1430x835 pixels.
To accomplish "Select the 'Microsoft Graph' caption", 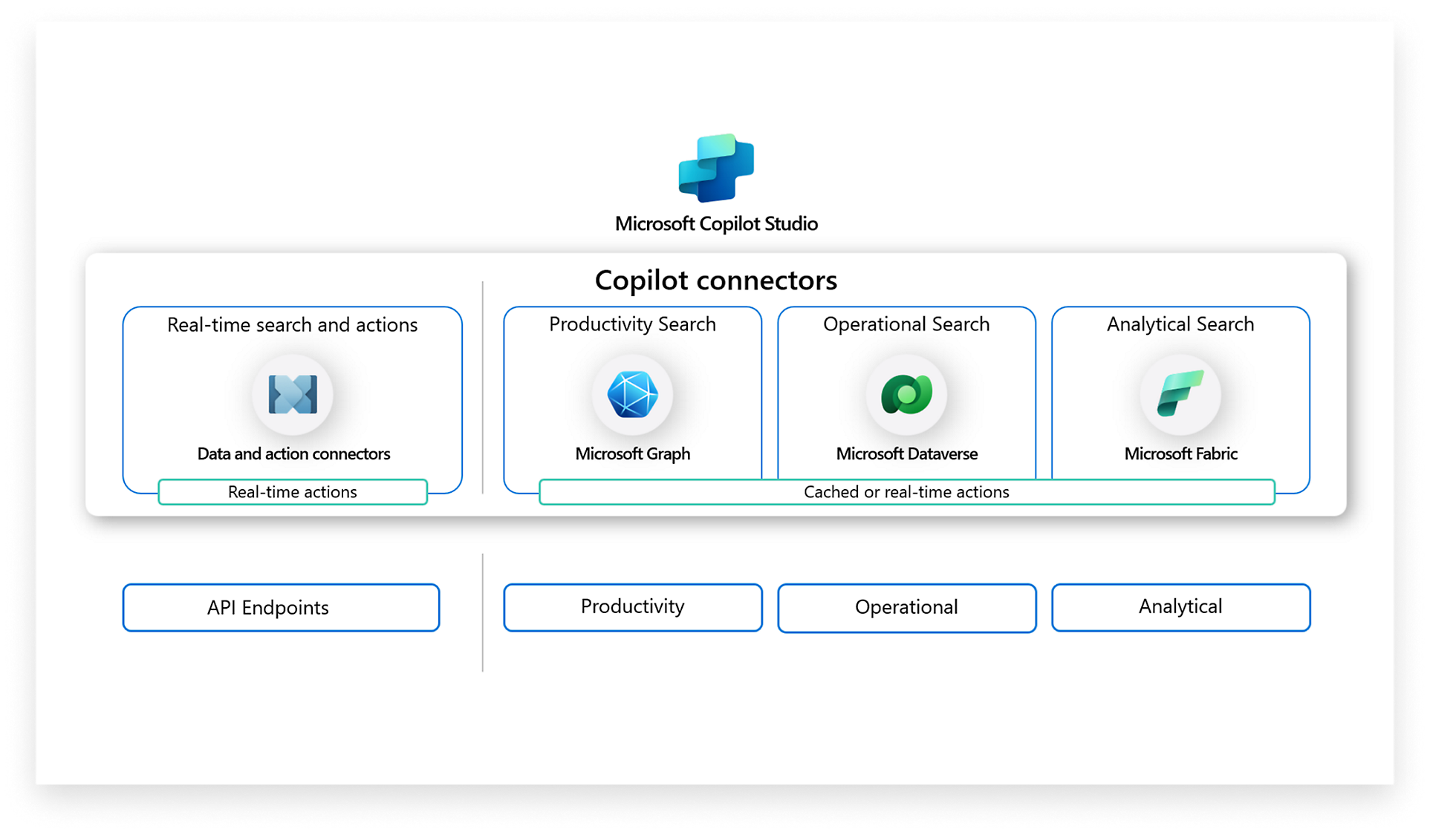I will (632, 453).
